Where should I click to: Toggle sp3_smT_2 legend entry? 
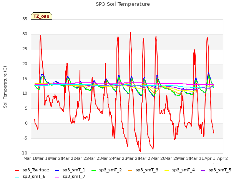pyautogui.click(x=106, y=170)
